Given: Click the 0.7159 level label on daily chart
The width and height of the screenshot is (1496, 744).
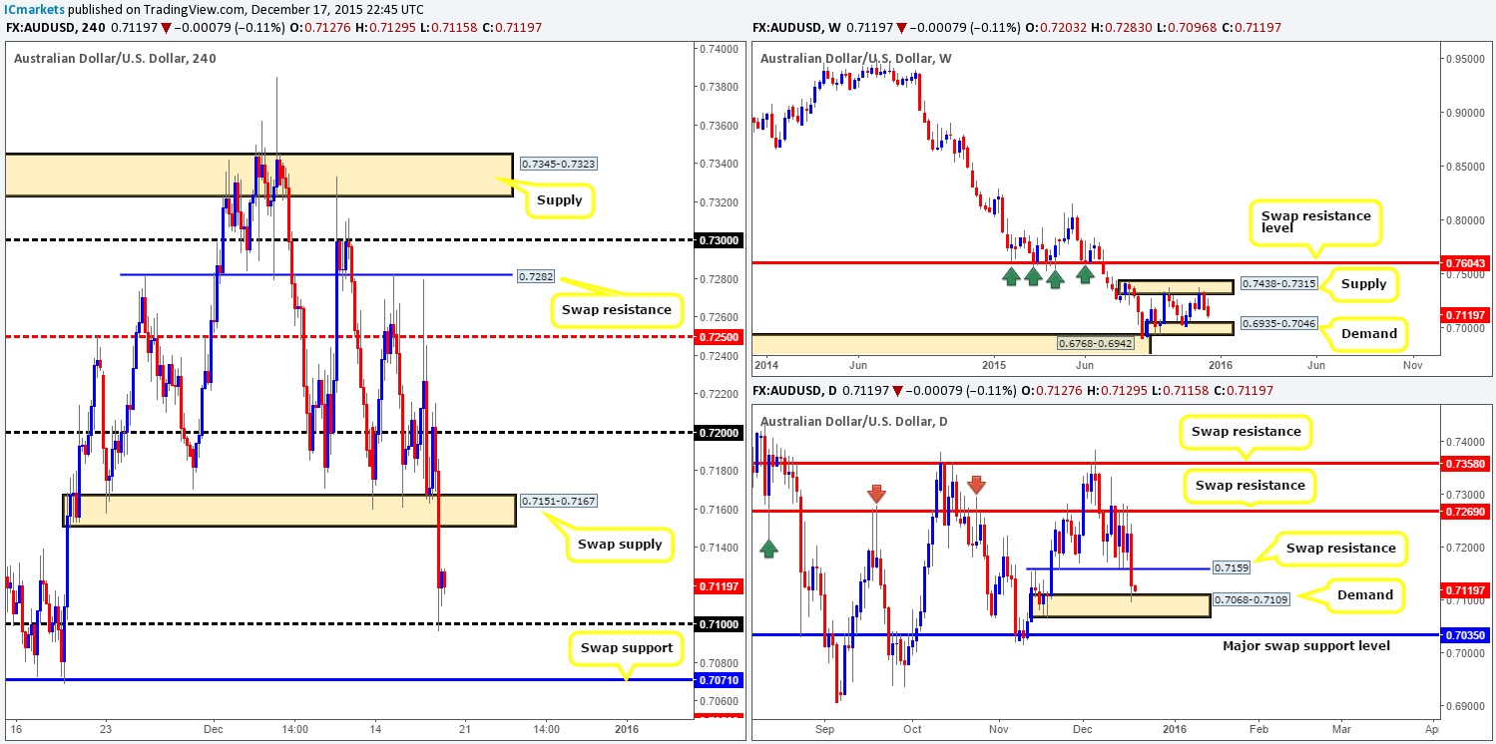Looking at the screenshot, I should (1230, 567).
